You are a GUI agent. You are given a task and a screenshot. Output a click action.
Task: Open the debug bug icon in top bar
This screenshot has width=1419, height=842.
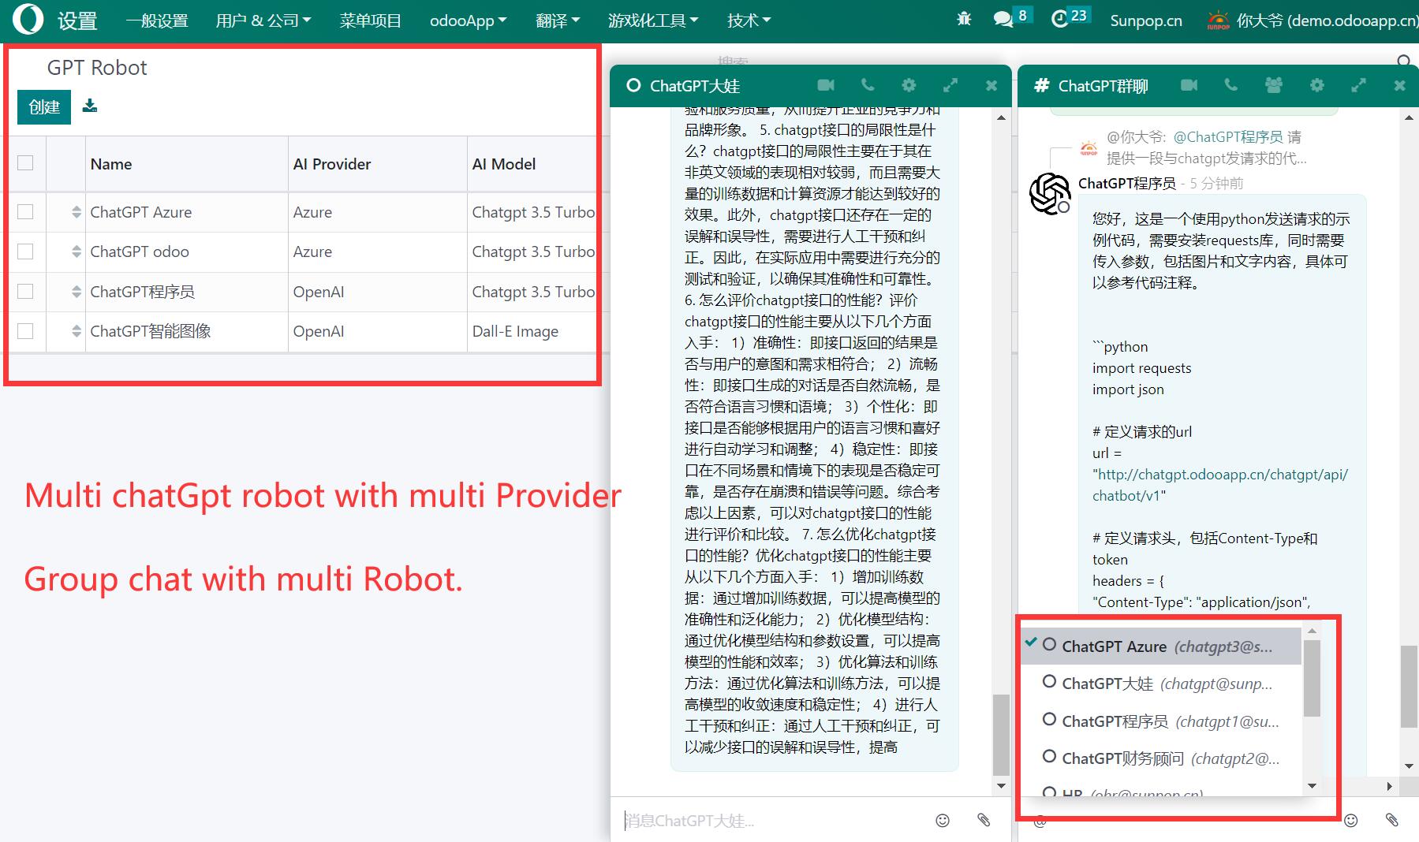pyautogui.click(x=964, y=19)
